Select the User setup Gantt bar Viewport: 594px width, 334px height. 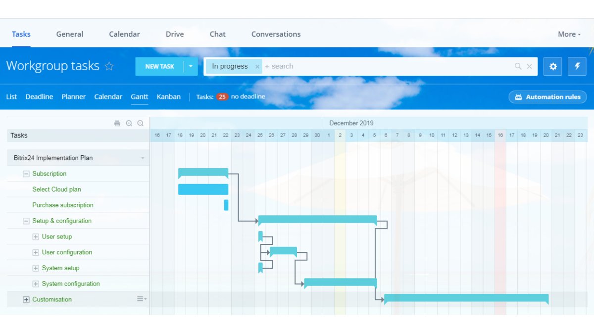click(x=260, y=236)
